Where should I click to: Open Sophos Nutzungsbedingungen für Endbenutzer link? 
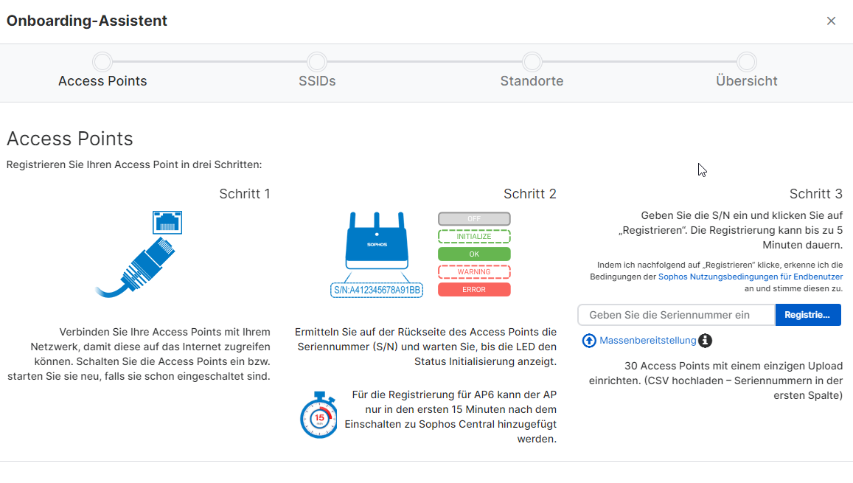(751, 277)
